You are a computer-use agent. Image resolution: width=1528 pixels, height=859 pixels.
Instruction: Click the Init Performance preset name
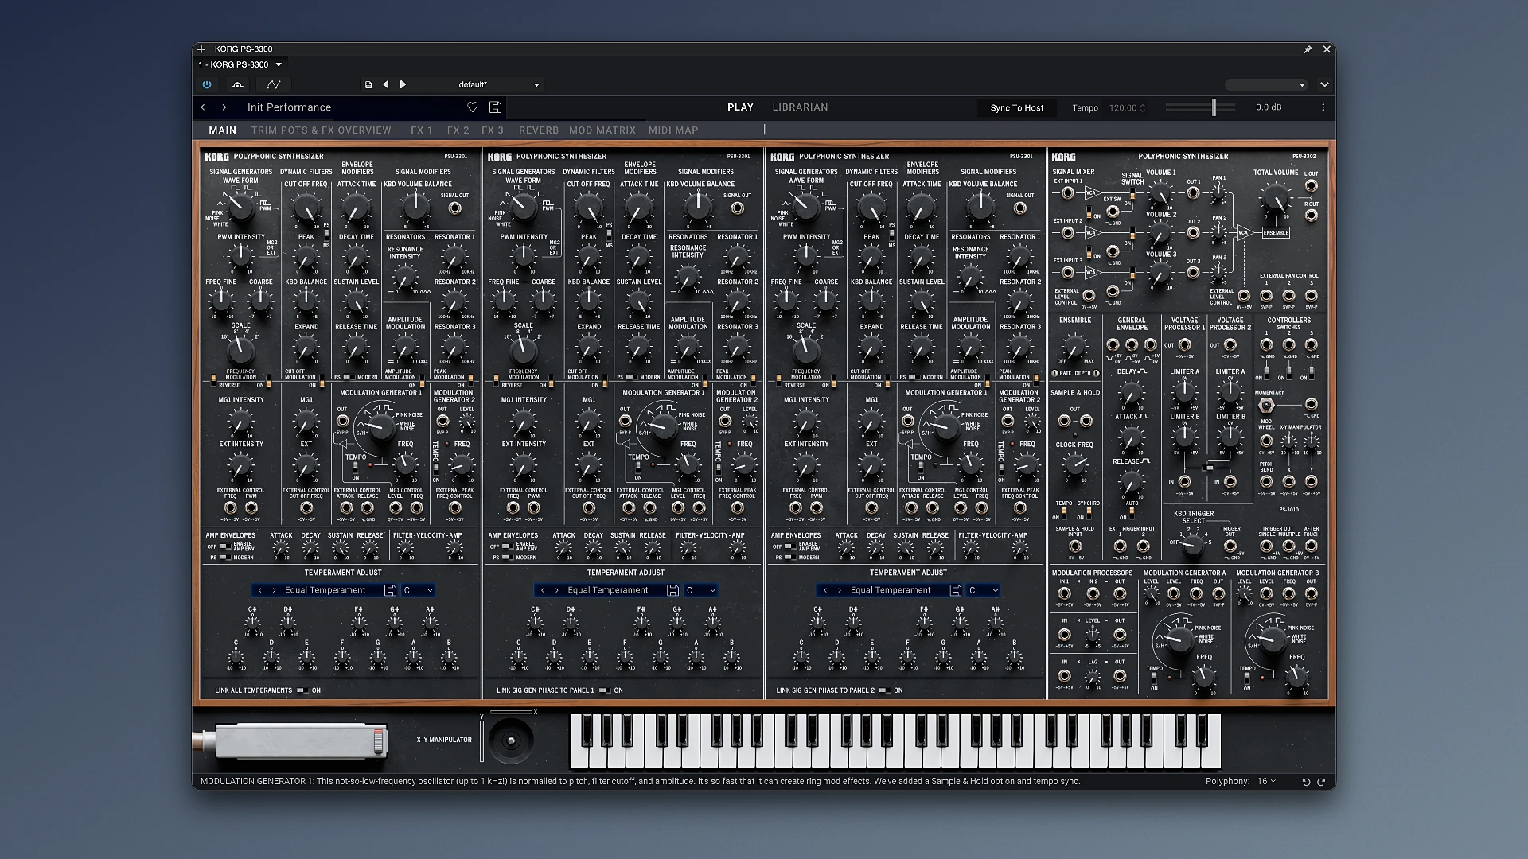[x=289, y=107]
